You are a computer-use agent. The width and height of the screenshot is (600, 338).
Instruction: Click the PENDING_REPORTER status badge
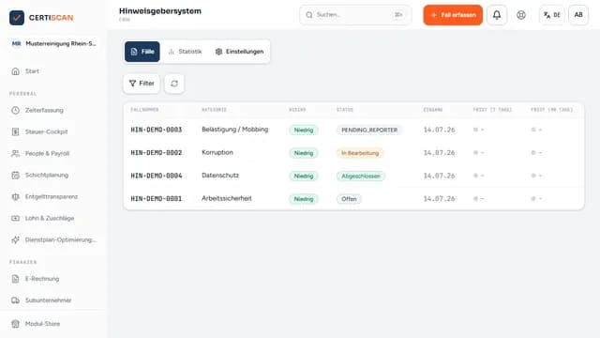(x=369, y=131)
